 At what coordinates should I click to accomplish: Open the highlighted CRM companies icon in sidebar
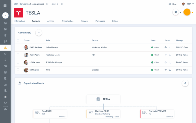tap(5, 48)
